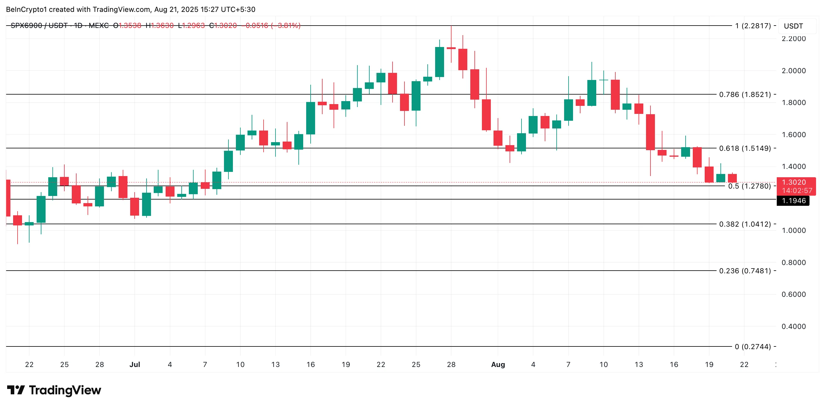Click the TradingView logo icon
Viewport: 825px width, 408px height.
click(16, 390)
